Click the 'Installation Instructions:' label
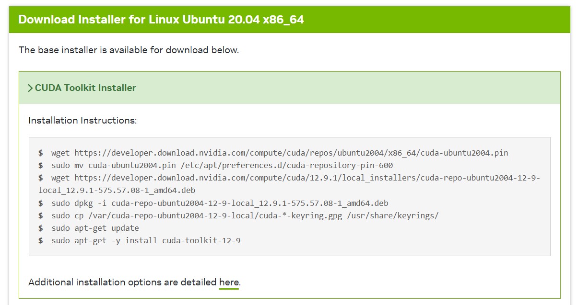Screen dimensions: 577x305 tap(82, 120)
